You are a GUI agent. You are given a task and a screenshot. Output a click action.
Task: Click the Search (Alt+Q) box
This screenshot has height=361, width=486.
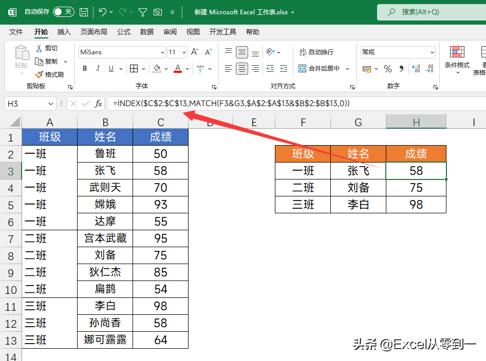click(432, 12)
